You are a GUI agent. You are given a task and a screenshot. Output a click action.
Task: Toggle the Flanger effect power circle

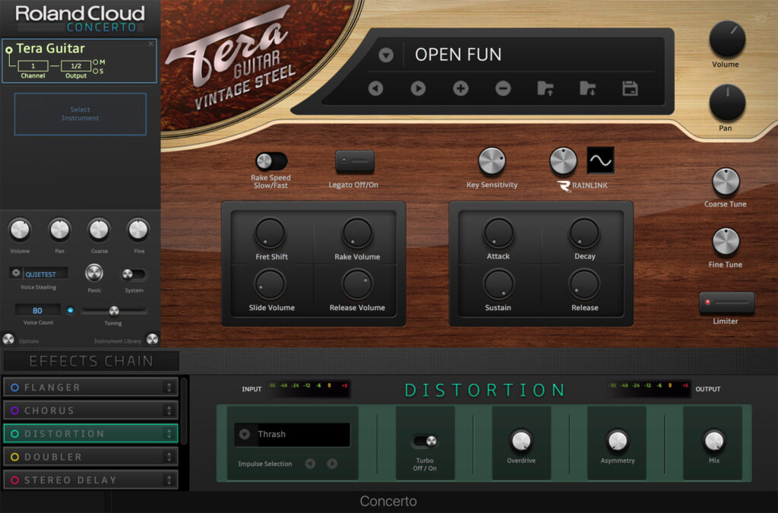(x=15, y=388)
